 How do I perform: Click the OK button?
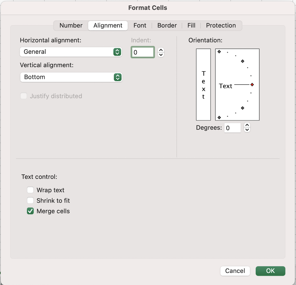pos(270,271)
